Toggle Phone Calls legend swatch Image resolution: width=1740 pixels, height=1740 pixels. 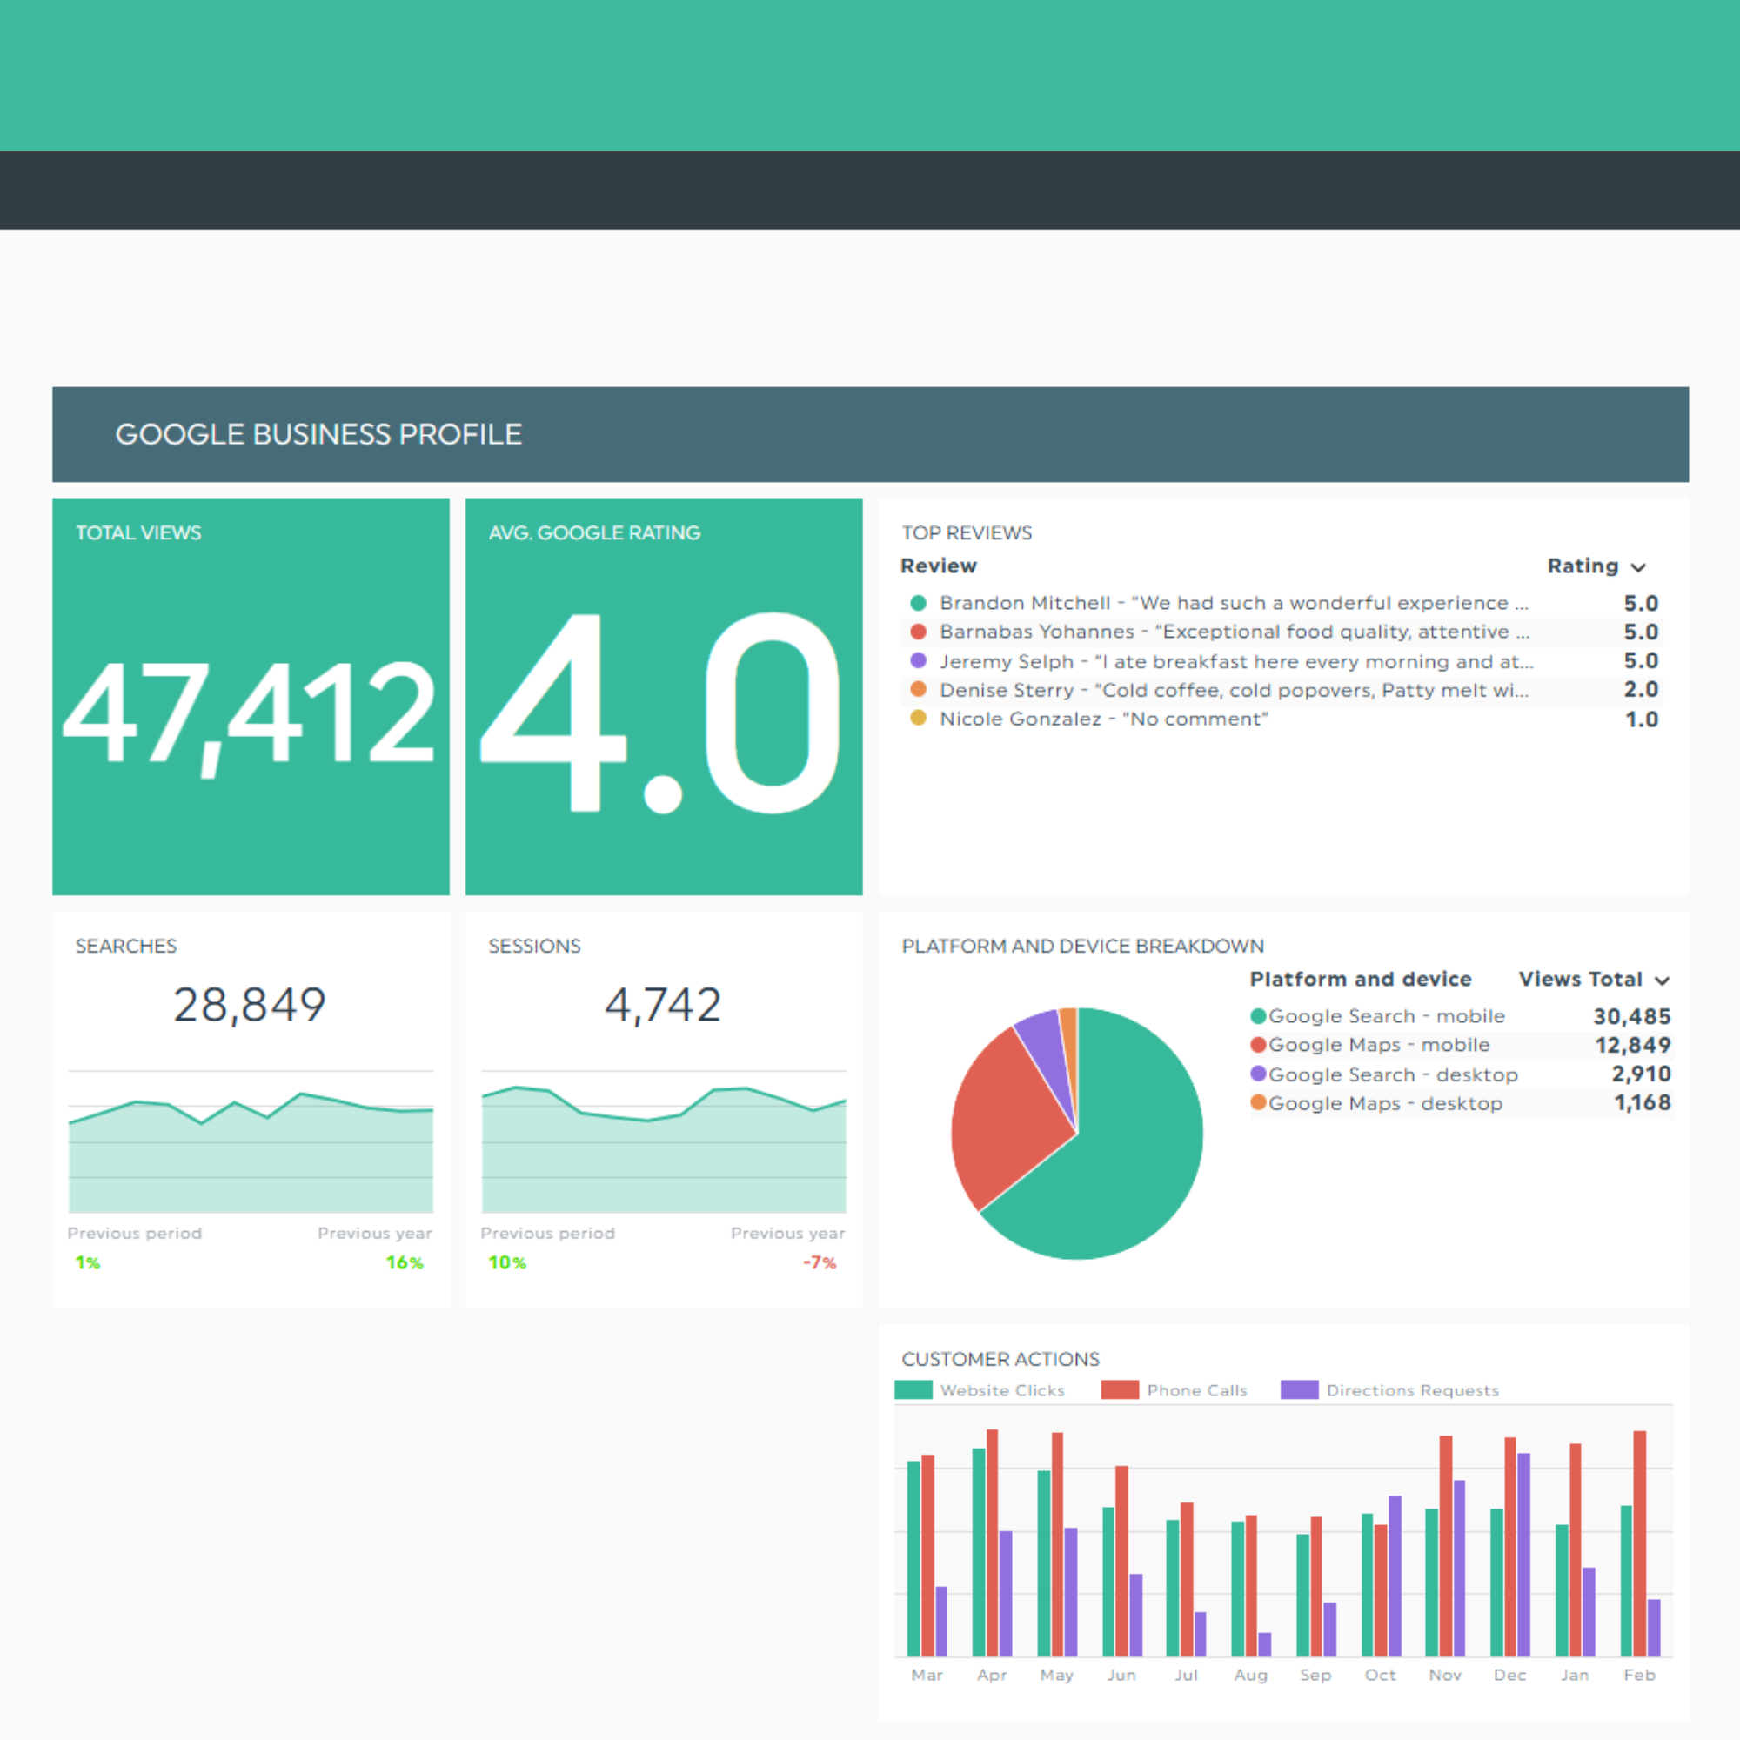click(1120, 1389)
